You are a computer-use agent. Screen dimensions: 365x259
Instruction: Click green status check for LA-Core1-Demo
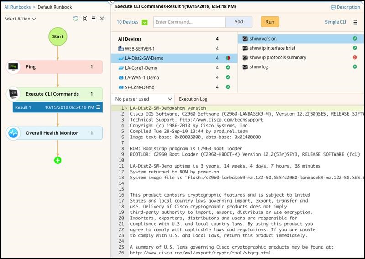coord(228,68)
